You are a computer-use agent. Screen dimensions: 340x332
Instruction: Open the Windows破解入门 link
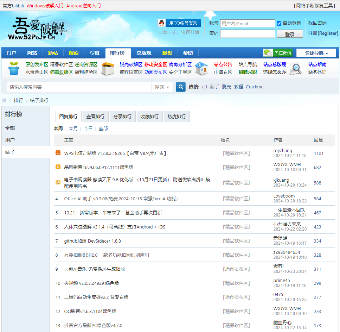coord(45,6)
